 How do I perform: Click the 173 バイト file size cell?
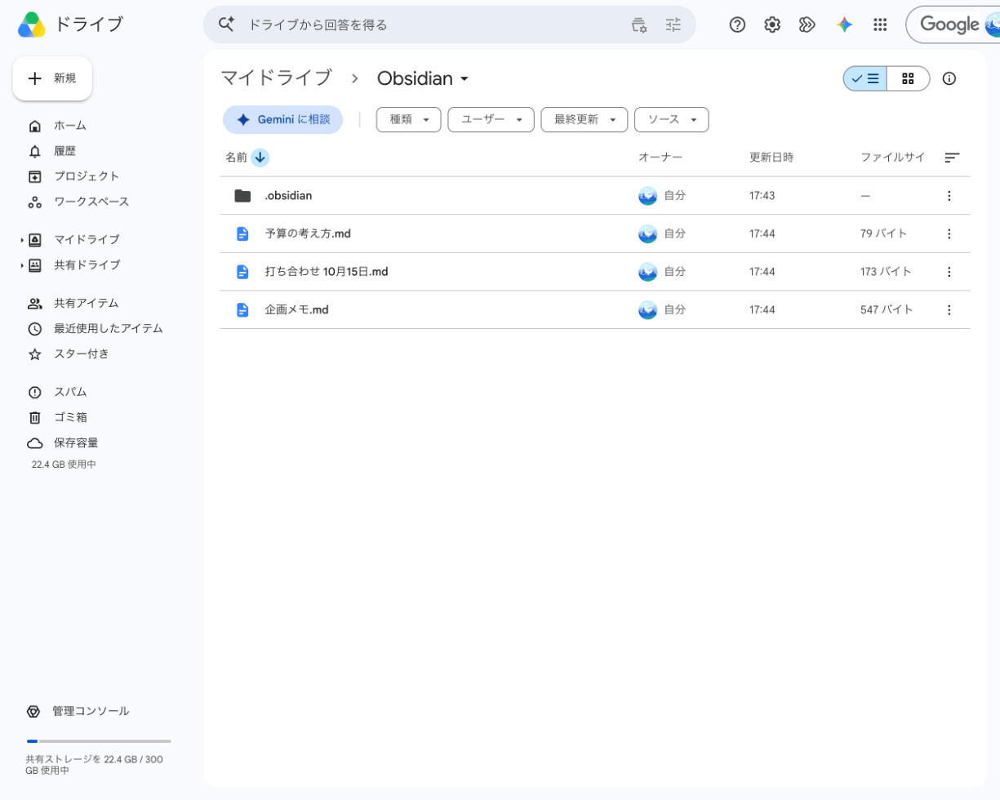pyautogui.click(x=886, y=272)
